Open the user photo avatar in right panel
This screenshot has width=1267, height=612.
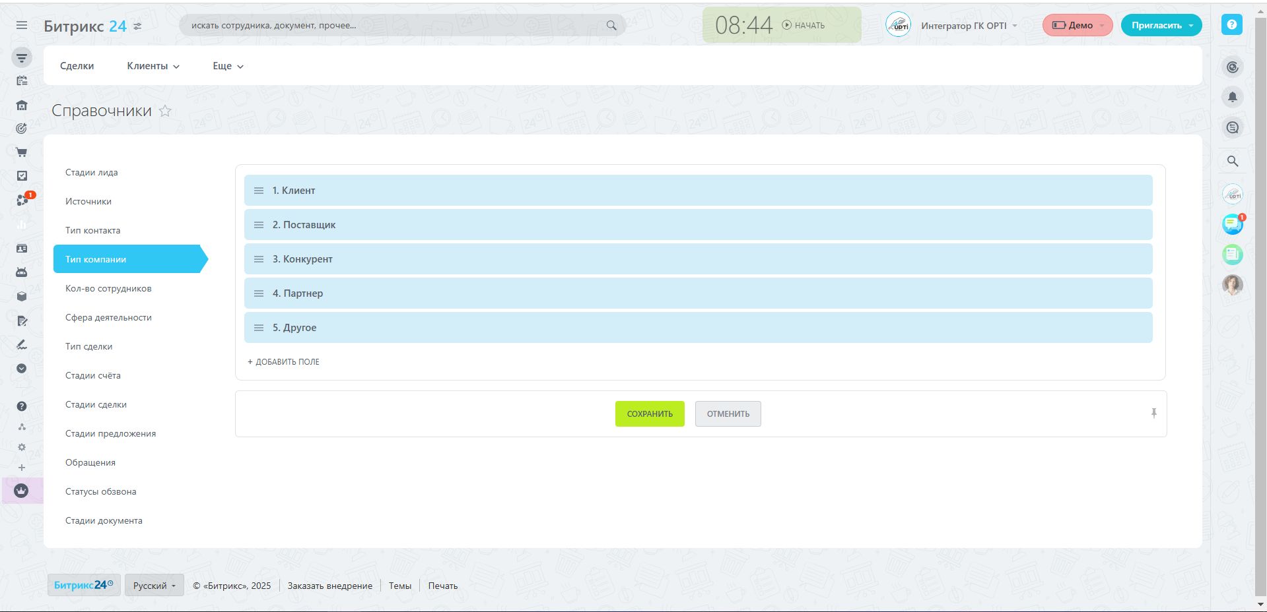[x=1232, y=285]
